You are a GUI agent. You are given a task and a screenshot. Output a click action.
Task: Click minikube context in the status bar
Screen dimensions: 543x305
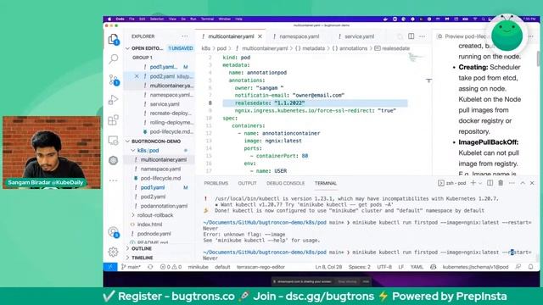(x=198, y=267)
